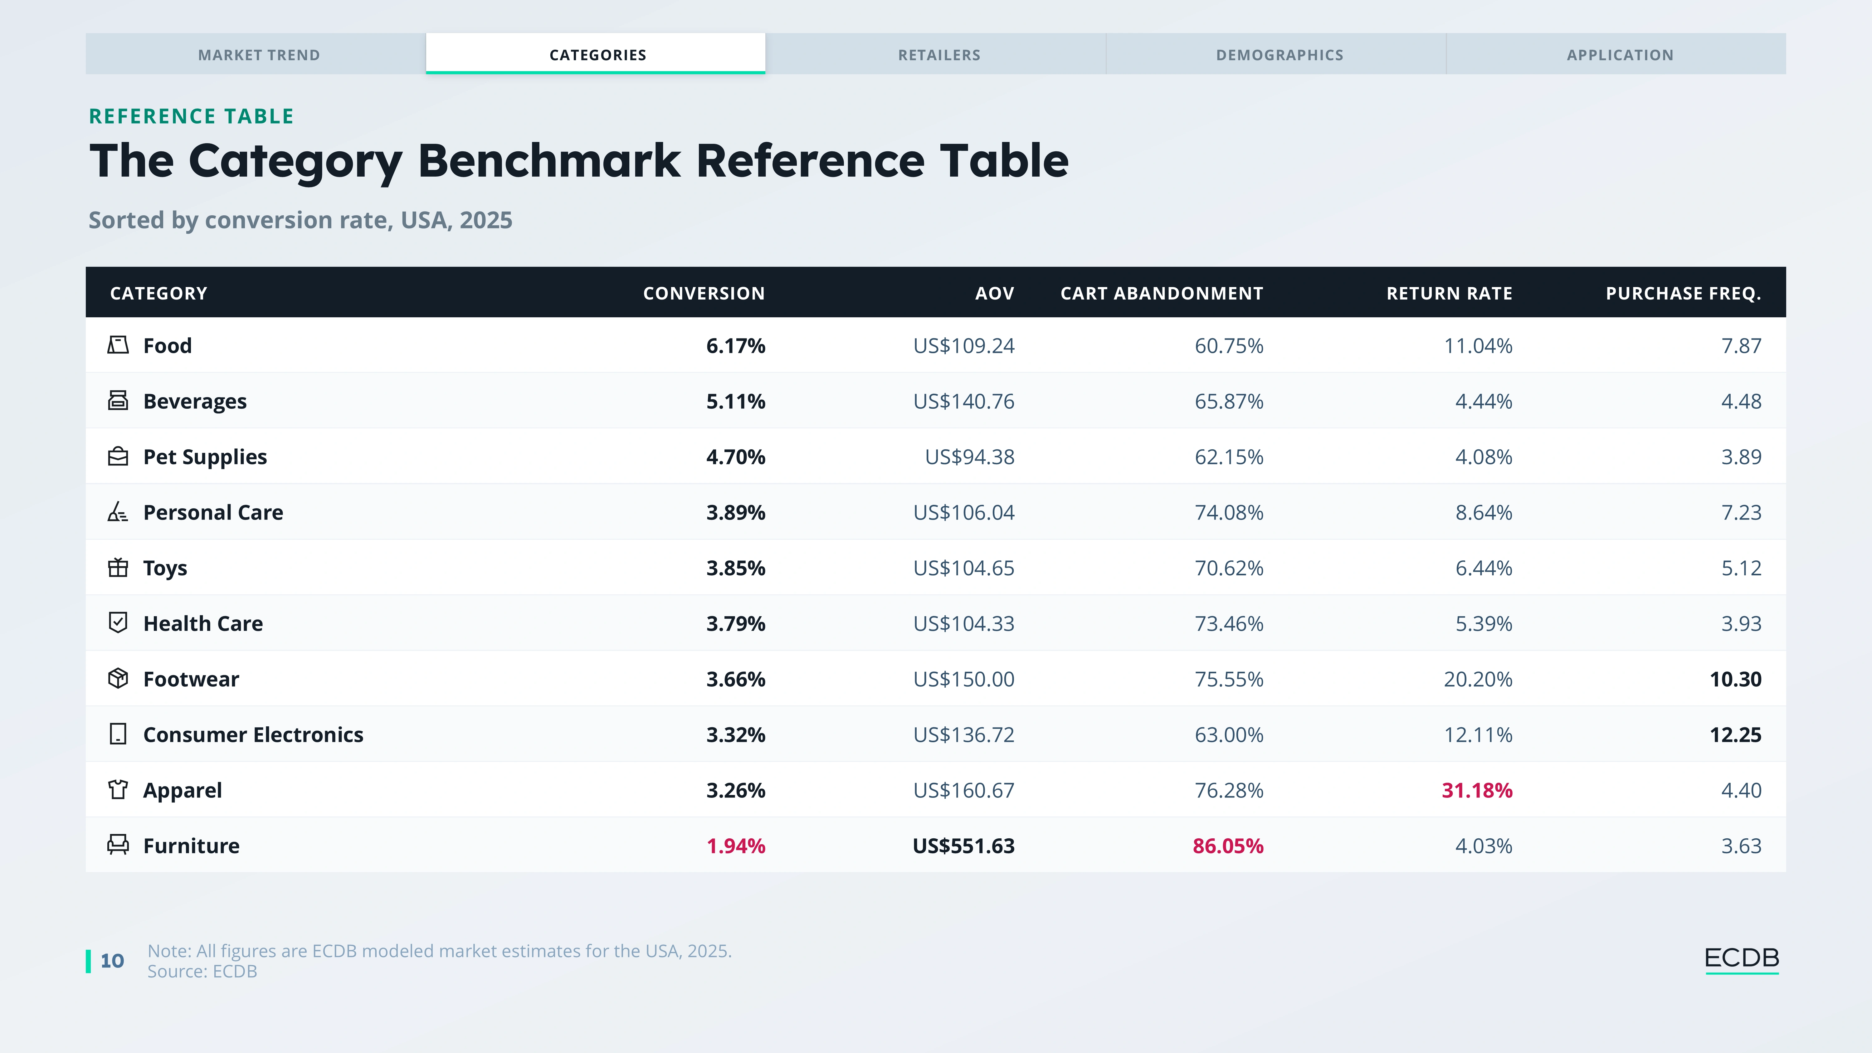Select the Pet Supplies row label
Viewport: 1872px width, 1053px height.
click(205, 457)
